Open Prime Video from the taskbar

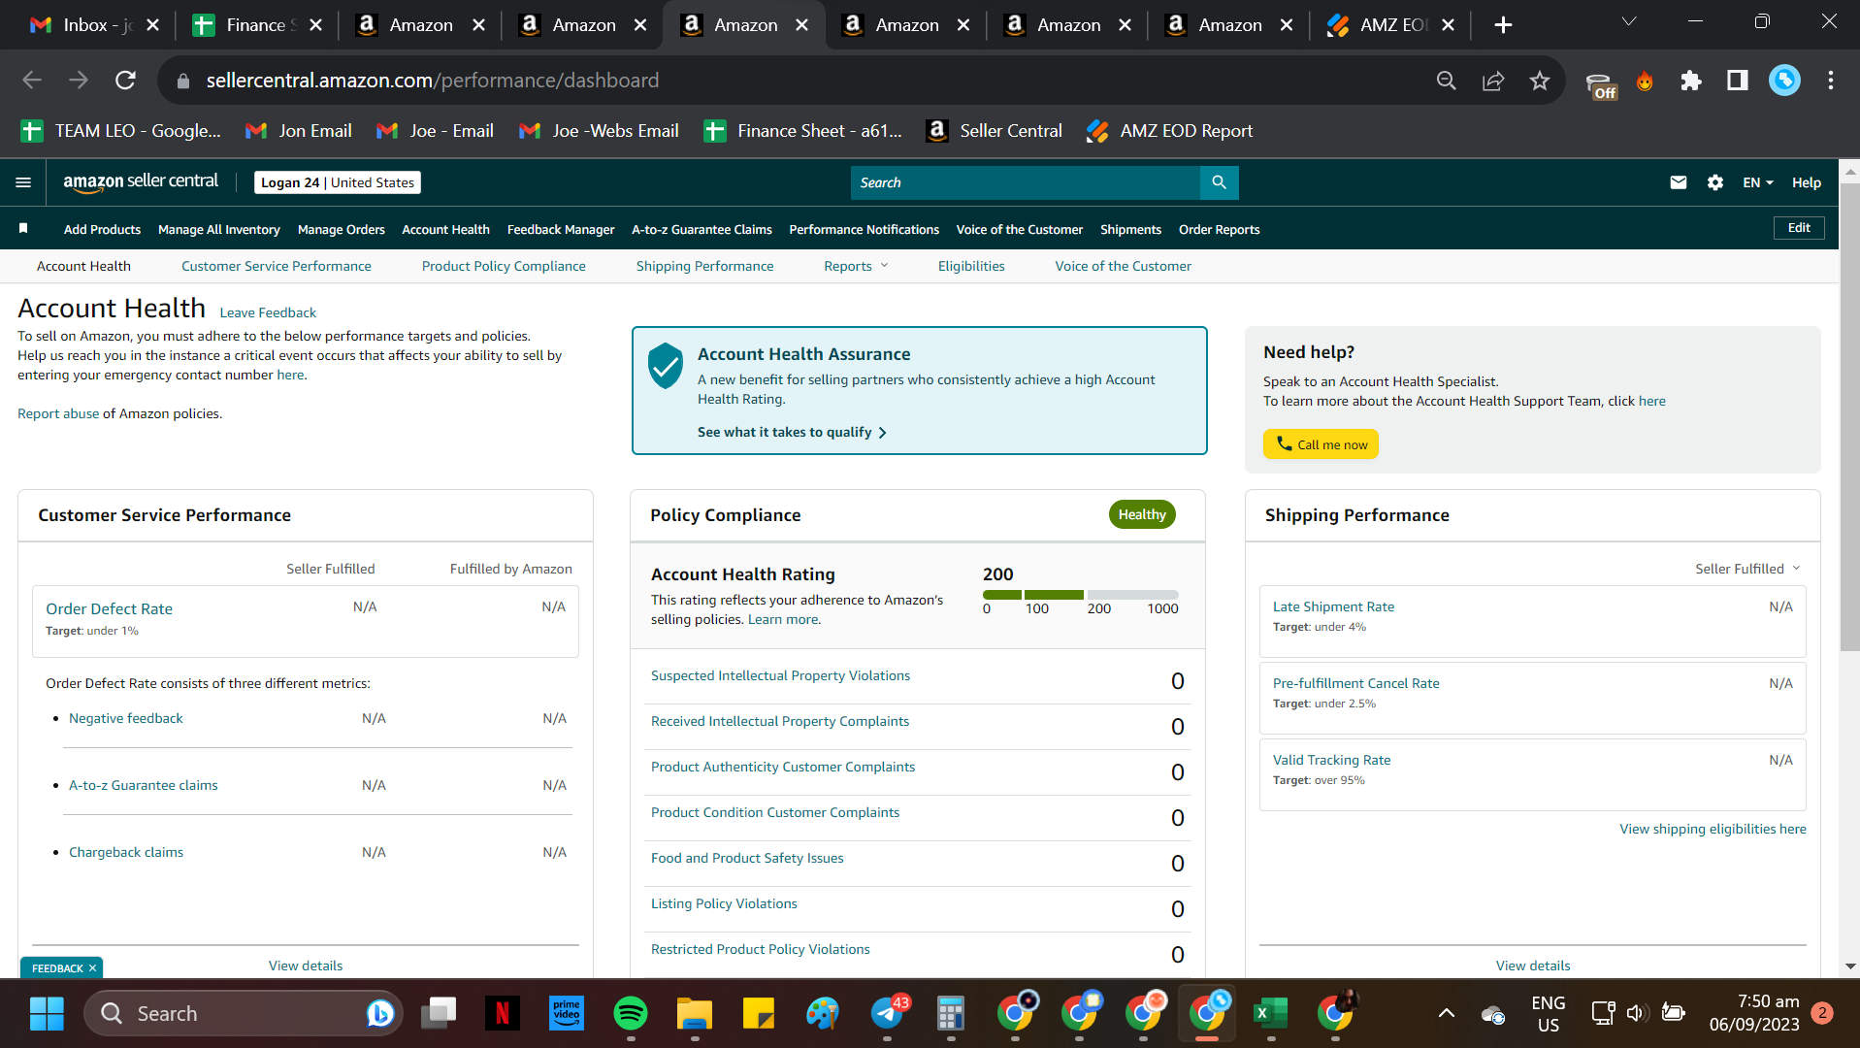(567, 1014)
